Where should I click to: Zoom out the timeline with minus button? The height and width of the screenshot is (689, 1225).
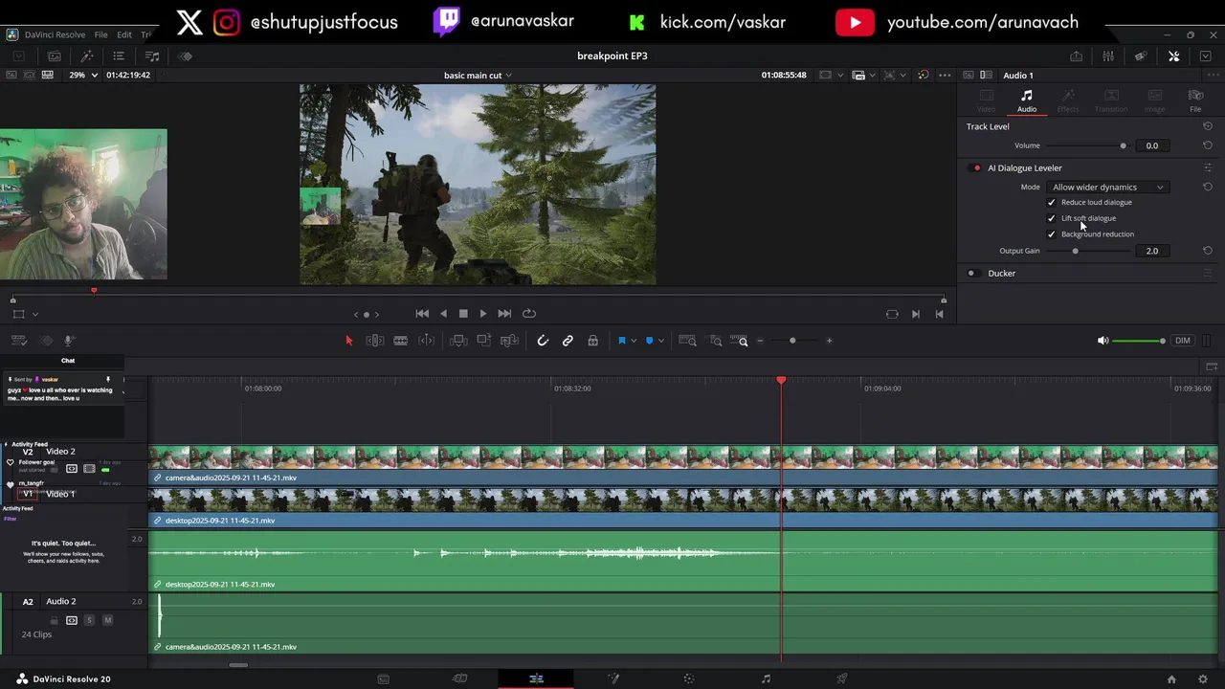pos(761,341)
